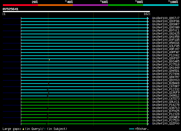Select the UniRef100_B9IAR5 label
This screenshot has width=181, height=131.
point(166,62)
